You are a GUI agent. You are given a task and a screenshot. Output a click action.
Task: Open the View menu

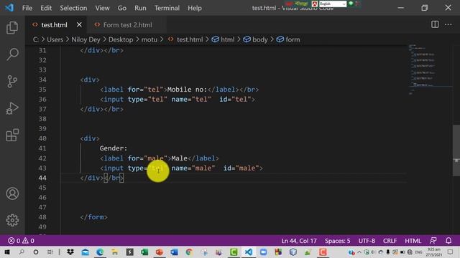(102, 8)
